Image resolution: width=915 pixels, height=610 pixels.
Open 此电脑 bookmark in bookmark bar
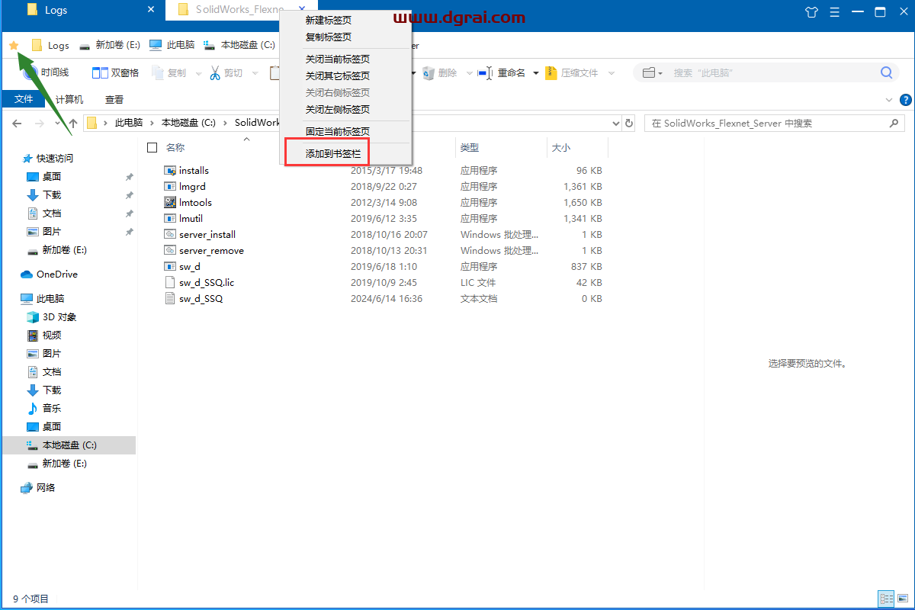click(x=172, y=46)
